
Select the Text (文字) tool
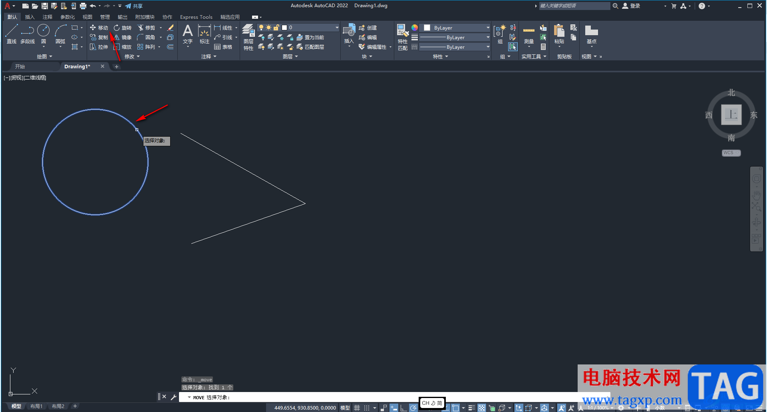pyautogui.click(x=188, y=34)
